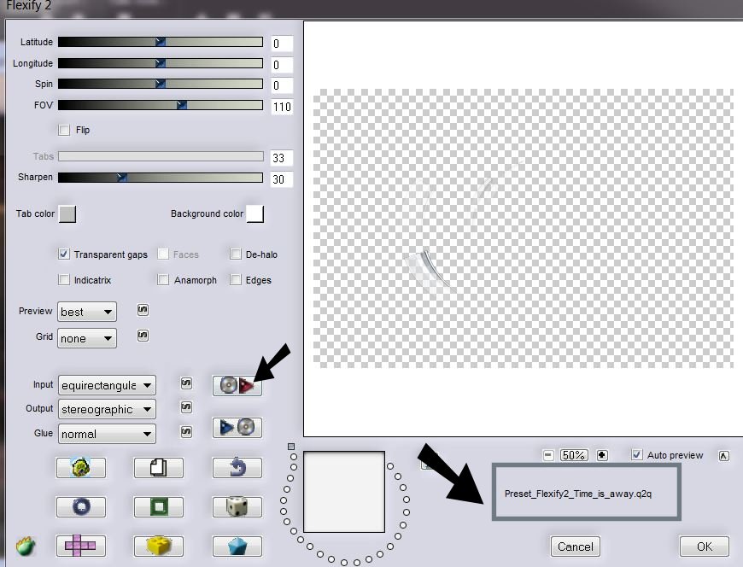This screenshot has width=743, height=567.
Task: Toggle the Faces checkbox
Action: (x=163, y=254)
